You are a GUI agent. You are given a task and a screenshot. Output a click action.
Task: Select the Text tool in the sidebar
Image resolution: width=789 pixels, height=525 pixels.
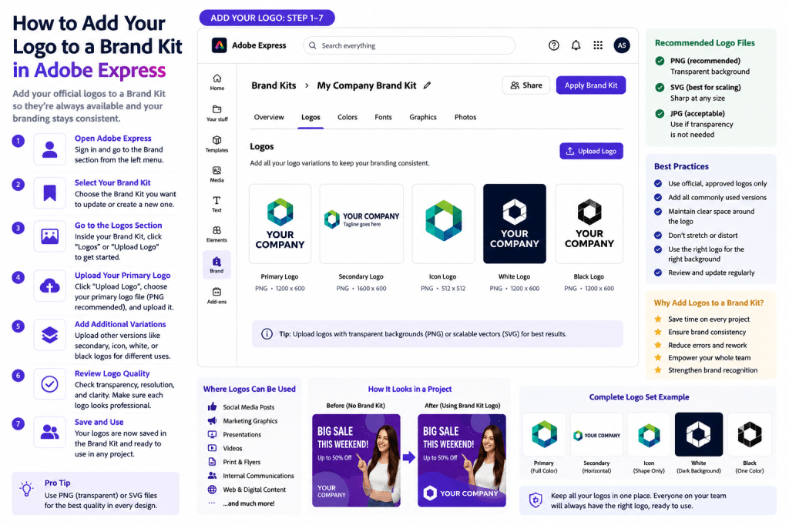217,204
